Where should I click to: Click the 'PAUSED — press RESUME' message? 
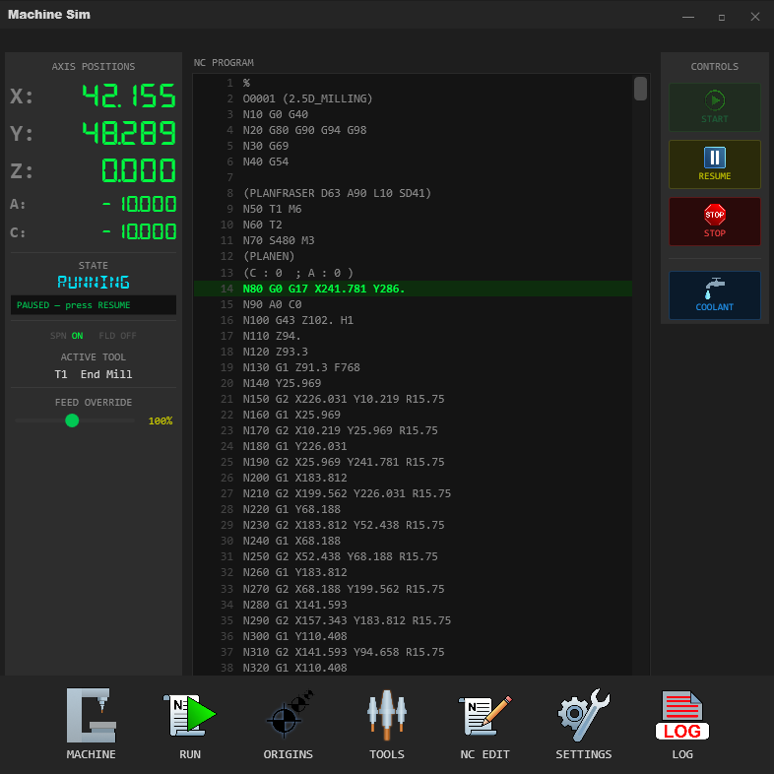(94, 305)
